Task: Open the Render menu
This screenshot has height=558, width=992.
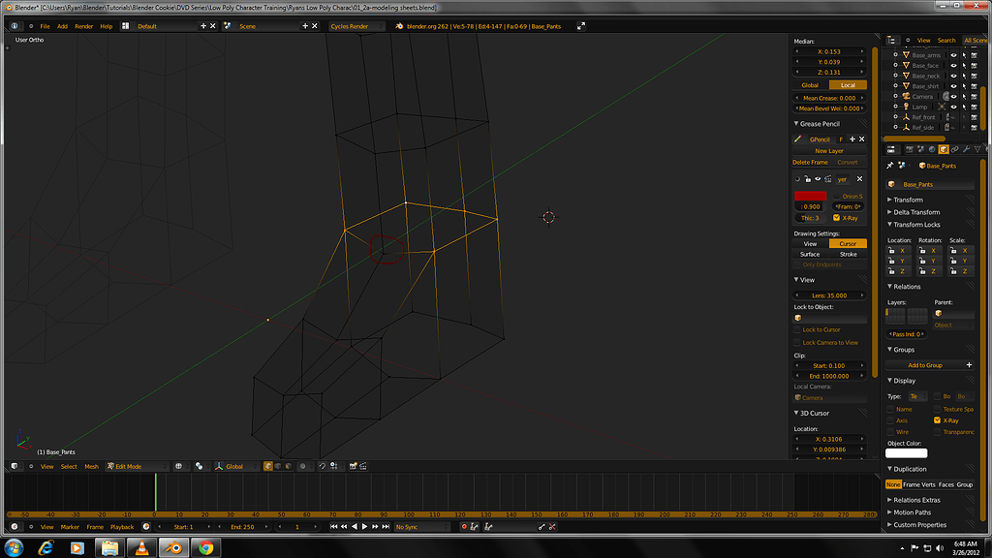Action: pyautogui.click(x=84, y=26)
